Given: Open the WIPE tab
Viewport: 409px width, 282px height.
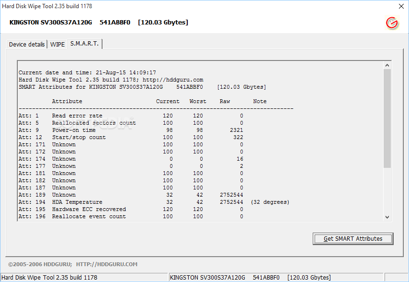Looking at the screenshot, I should click(57, 45).
